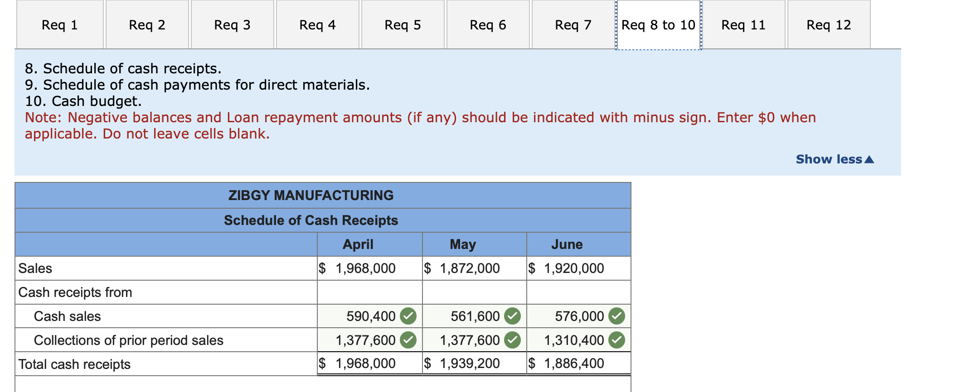This screenshot has height=392, width=961.
Task: Switch to the Req 1 tab
Action: click(x=59, y=25)
